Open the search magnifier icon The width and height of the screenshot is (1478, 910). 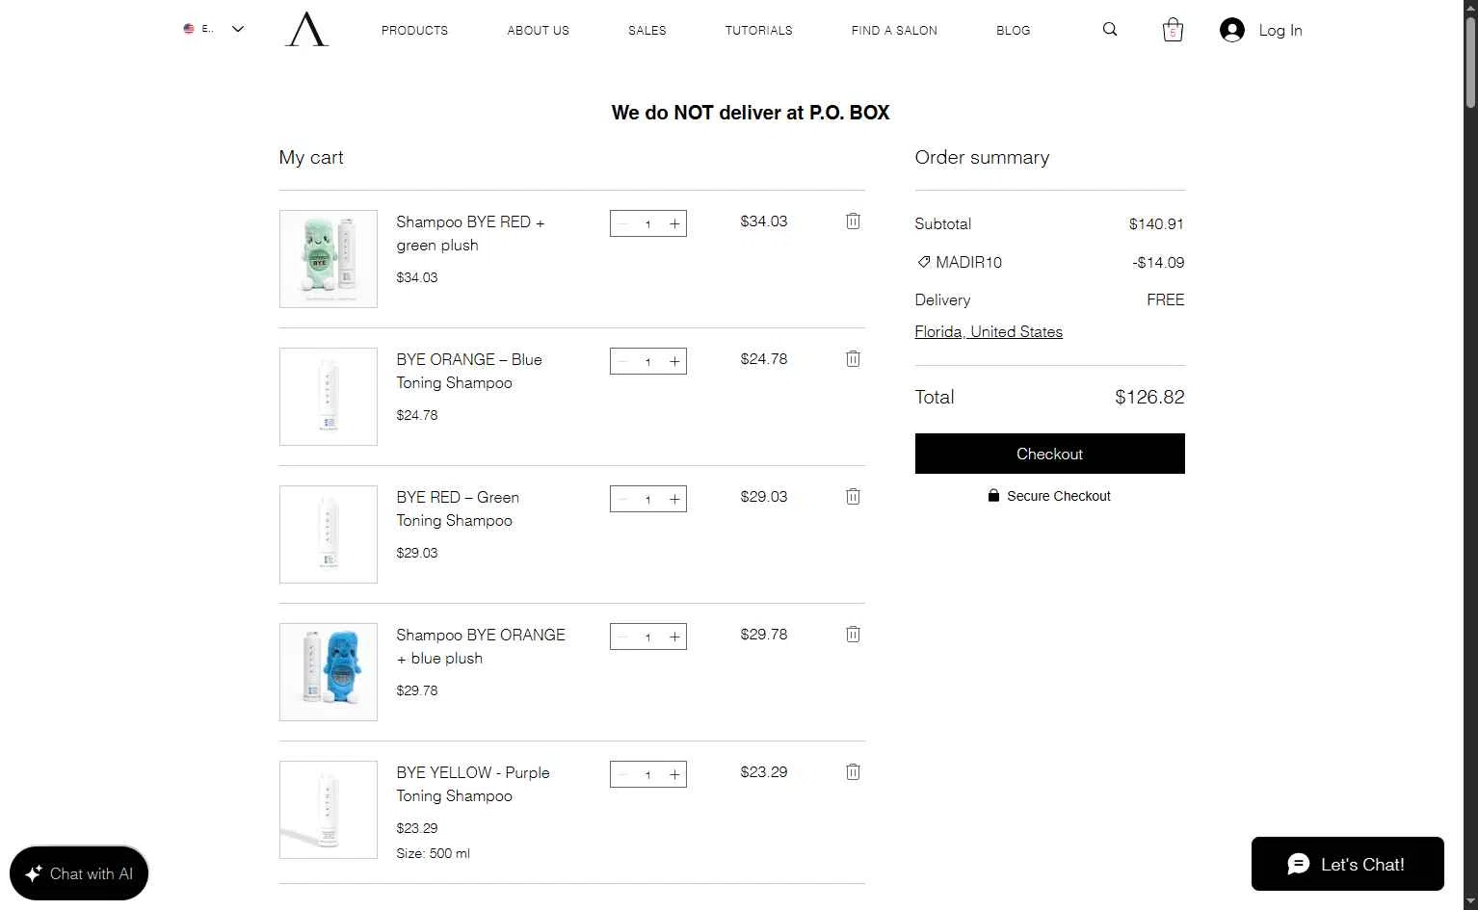[1110, 30]
